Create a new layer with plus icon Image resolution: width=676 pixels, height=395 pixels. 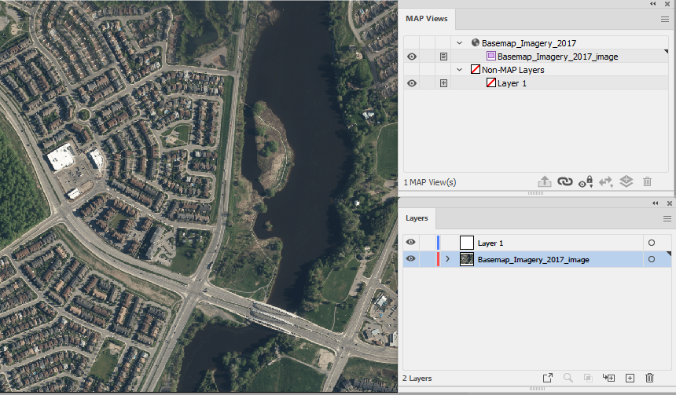click(x=630, y=378)
